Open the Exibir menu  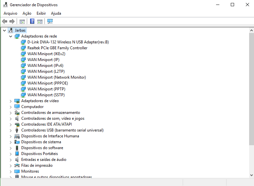(x=41, y=13)
